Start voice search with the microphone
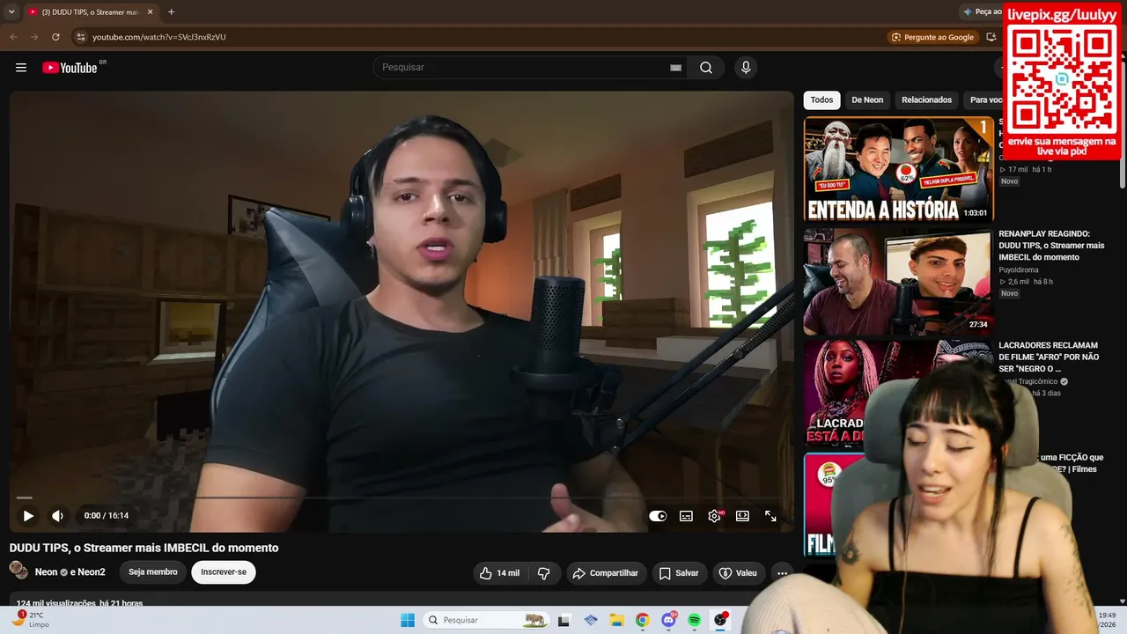 [x=746, y=68]
